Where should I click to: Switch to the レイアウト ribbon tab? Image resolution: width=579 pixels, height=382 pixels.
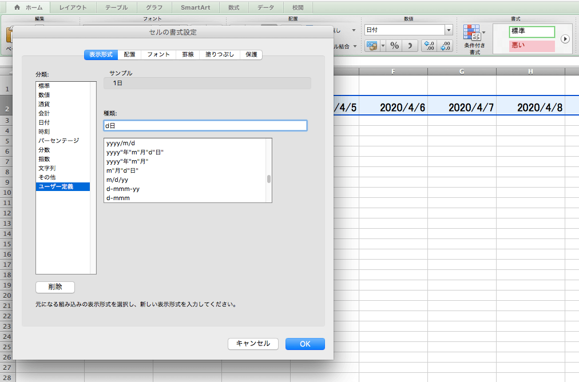point(73,7)
